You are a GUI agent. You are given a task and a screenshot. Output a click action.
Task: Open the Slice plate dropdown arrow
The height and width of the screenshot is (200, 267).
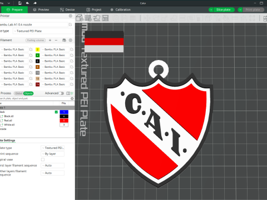click(211, 9)
